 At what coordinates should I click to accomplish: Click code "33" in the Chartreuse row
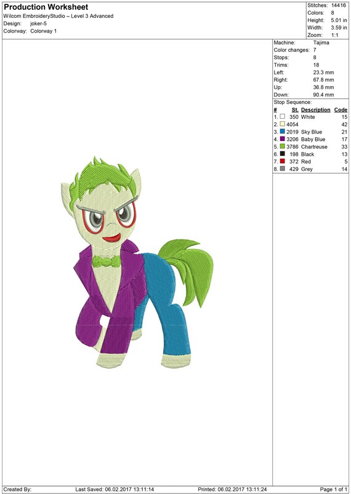point(344,147)
